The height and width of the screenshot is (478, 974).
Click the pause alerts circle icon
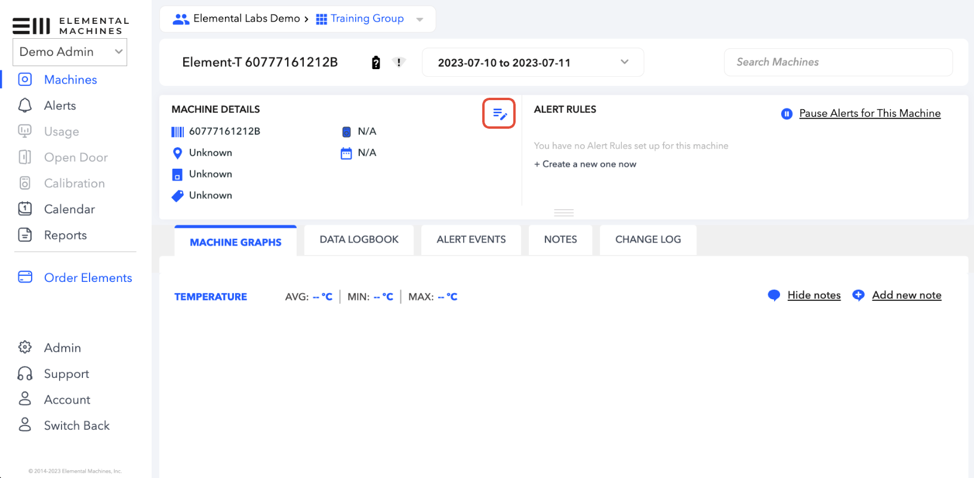[787, 113]
